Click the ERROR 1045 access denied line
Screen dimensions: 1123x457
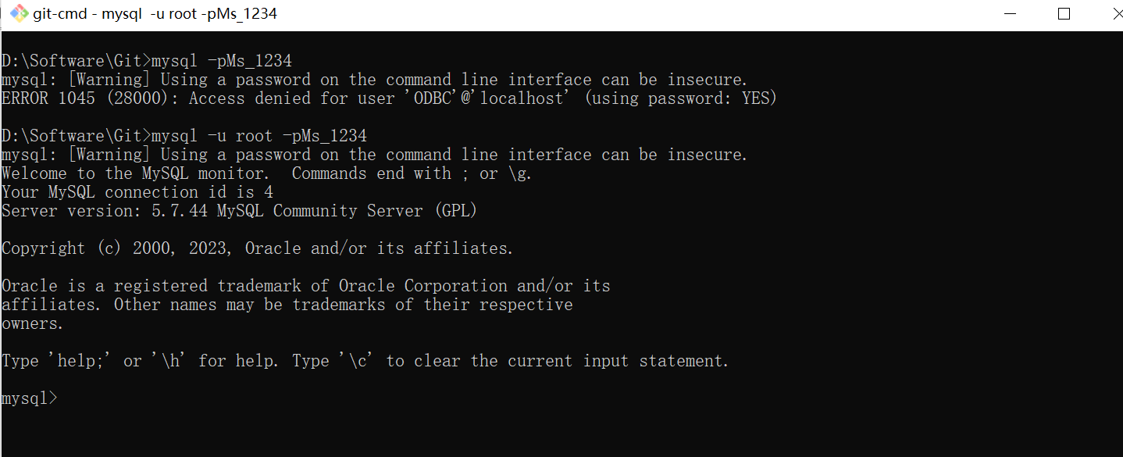[389, 98]
